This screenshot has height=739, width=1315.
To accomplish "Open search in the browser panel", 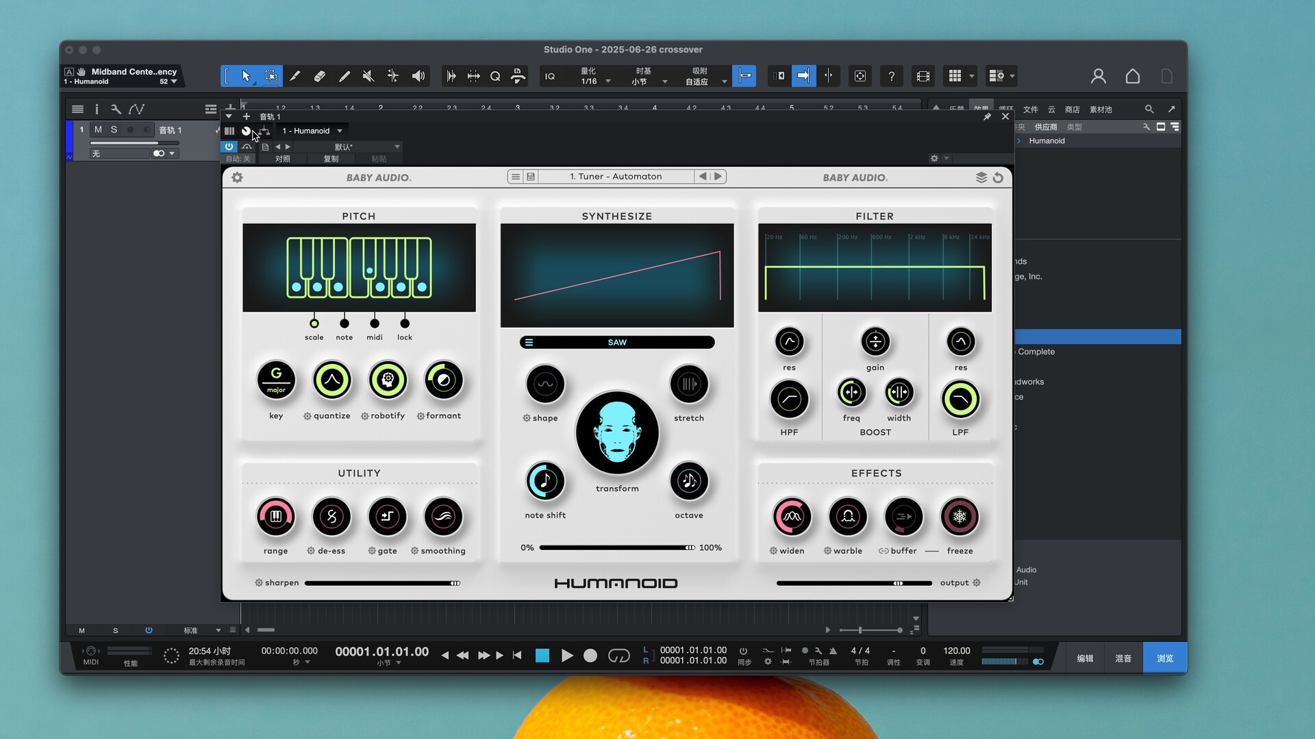I will pos(1149,109).
